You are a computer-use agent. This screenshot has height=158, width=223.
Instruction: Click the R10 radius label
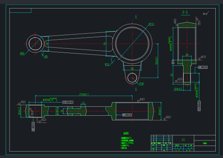point(107,64)
